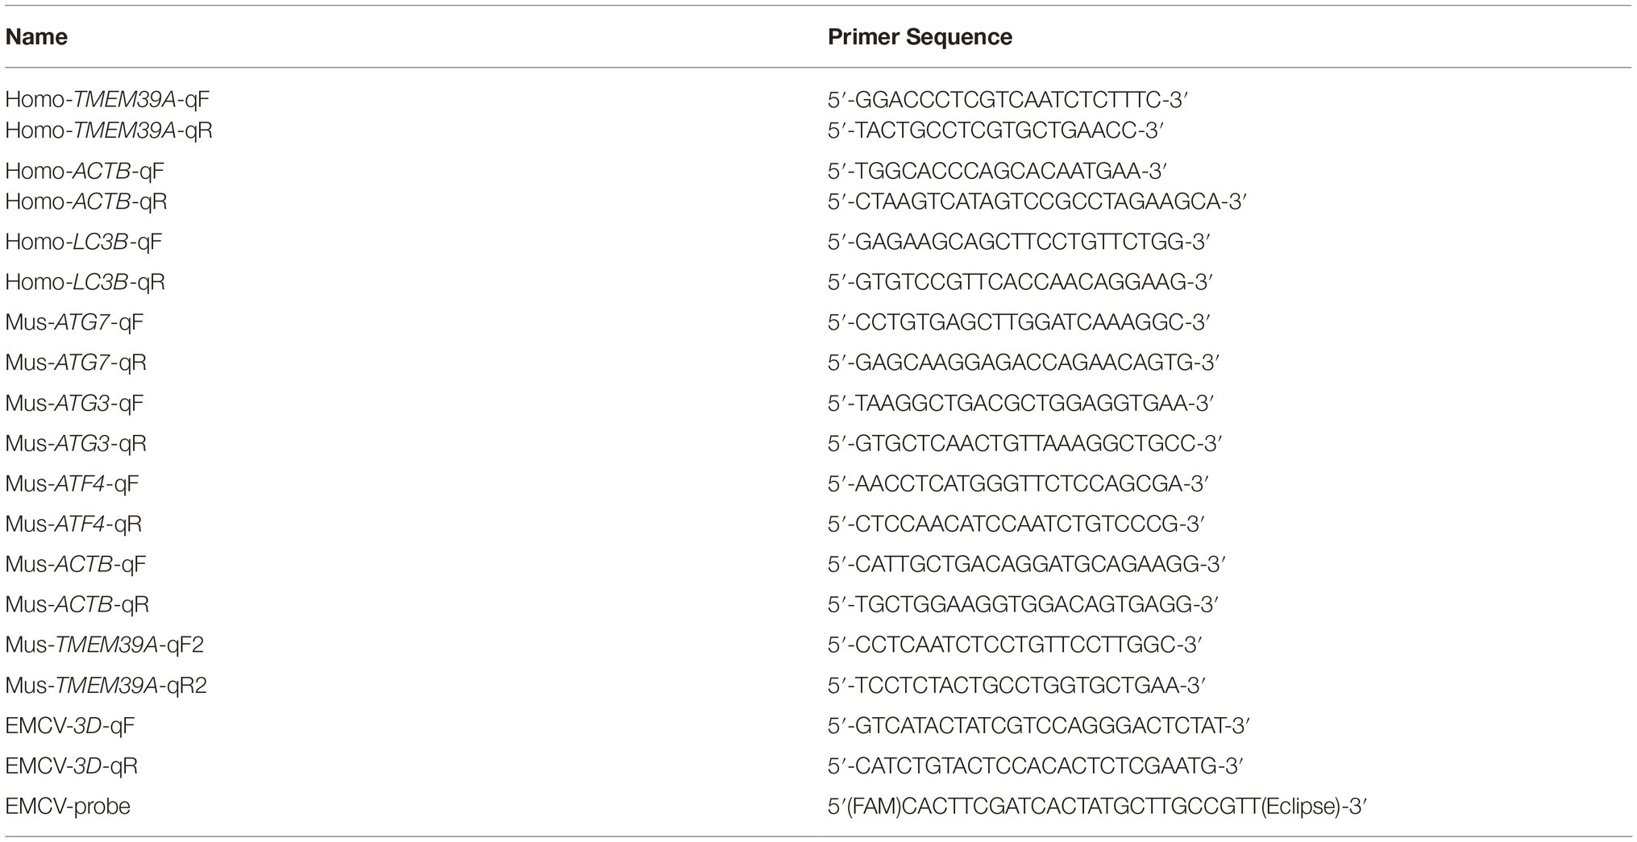This screenshot has height=842, width=1637.
Task: Click the EMCV-probe FAM sequence
Action: click(x=1097, y=806)
